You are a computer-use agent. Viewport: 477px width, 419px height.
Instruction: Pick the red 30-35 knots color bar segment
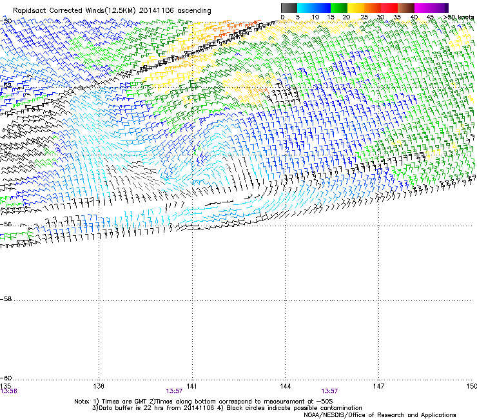389,8
